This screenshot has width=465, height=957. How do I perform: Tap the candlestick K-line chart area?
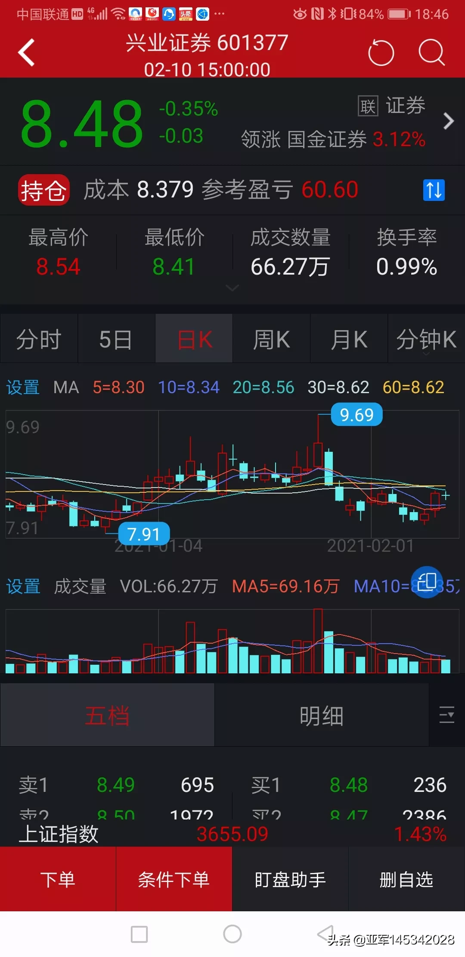[x=232, y=474]
